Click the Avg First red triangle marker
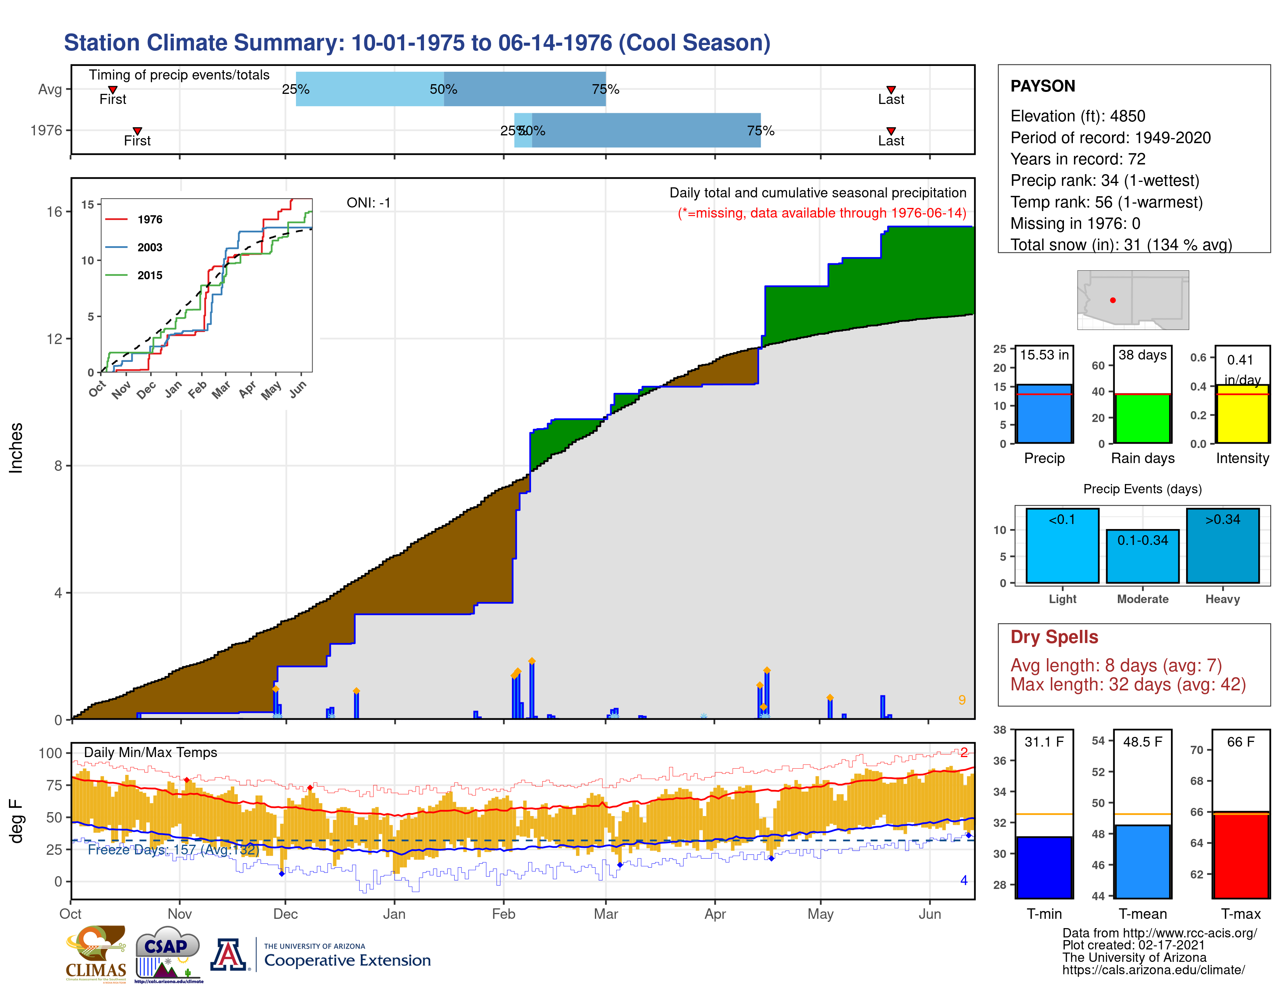 (x=112, y=90)
